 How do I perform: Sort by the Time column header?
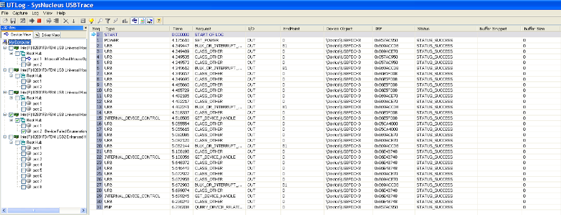point(181,28)
